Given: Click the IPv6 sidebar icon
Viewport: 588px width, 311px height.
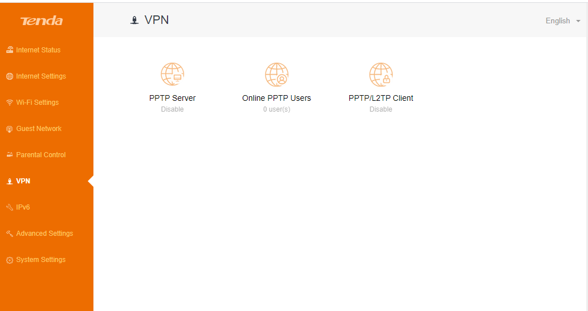Looking at the screenshot, I should (x=10, y=207).
